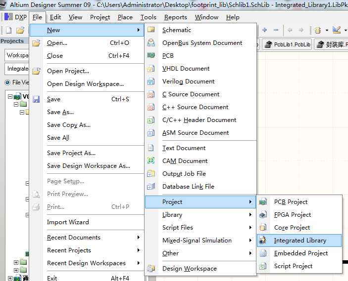Click the Script Project icon
348x281 pixels.
point(263,266)
